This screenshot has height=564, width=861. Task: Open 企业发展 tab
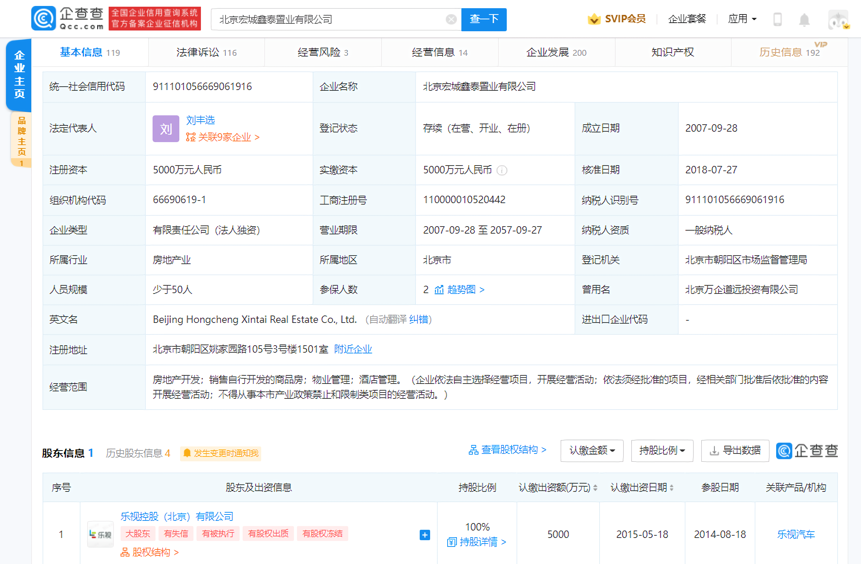point(556,52)
